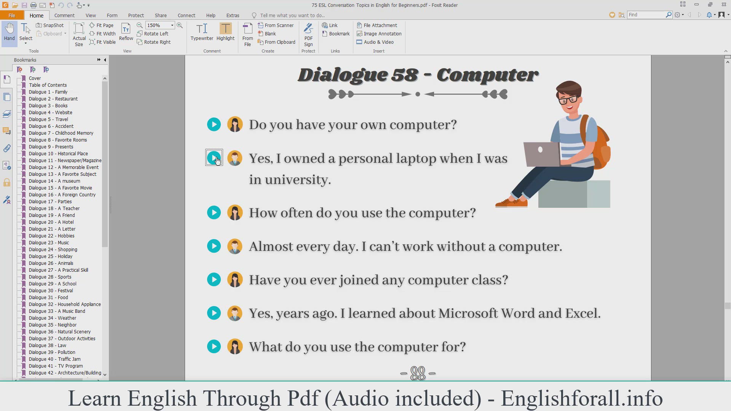The width and height of the screenshot is (731, 411).
Task: Play audio for 'What do you use the computer for'
Action: [x=214, y=347]
